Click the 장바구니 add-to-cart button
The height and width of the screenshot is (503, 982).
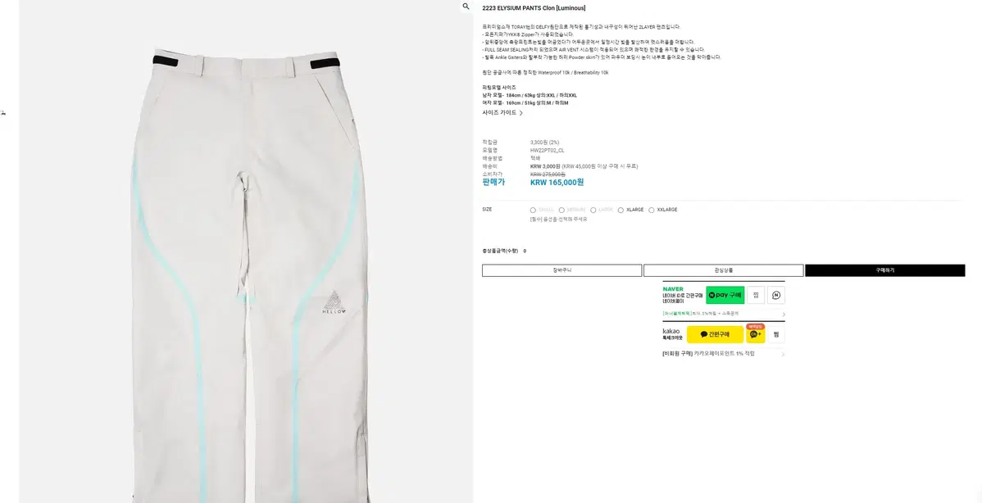(561, 270)
